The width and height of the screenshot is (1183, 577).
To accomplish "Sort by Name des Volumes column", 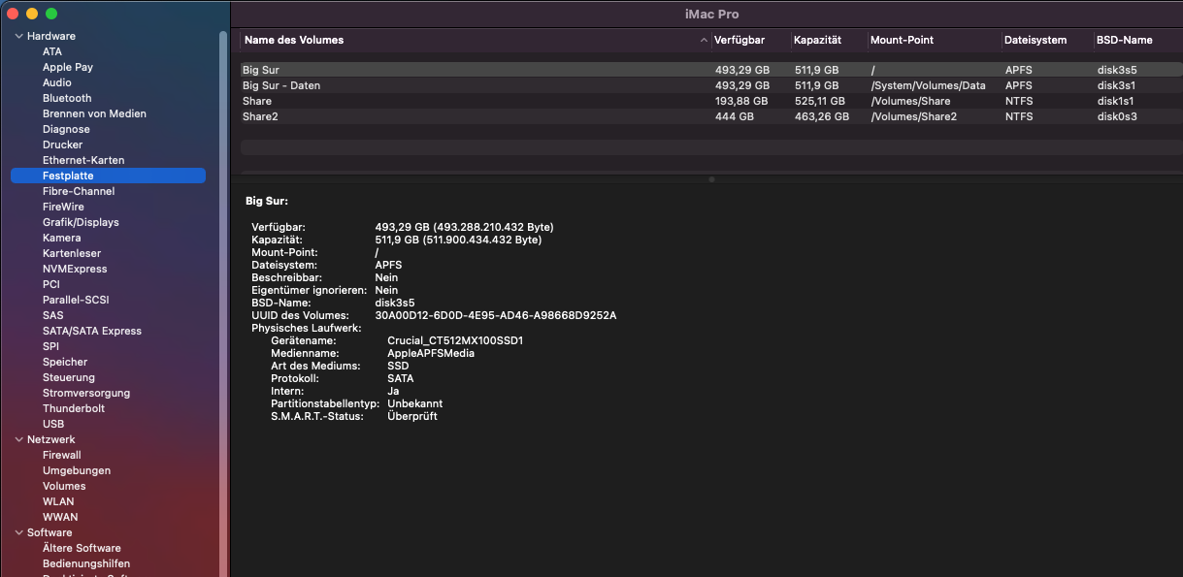I will point(294,40).
